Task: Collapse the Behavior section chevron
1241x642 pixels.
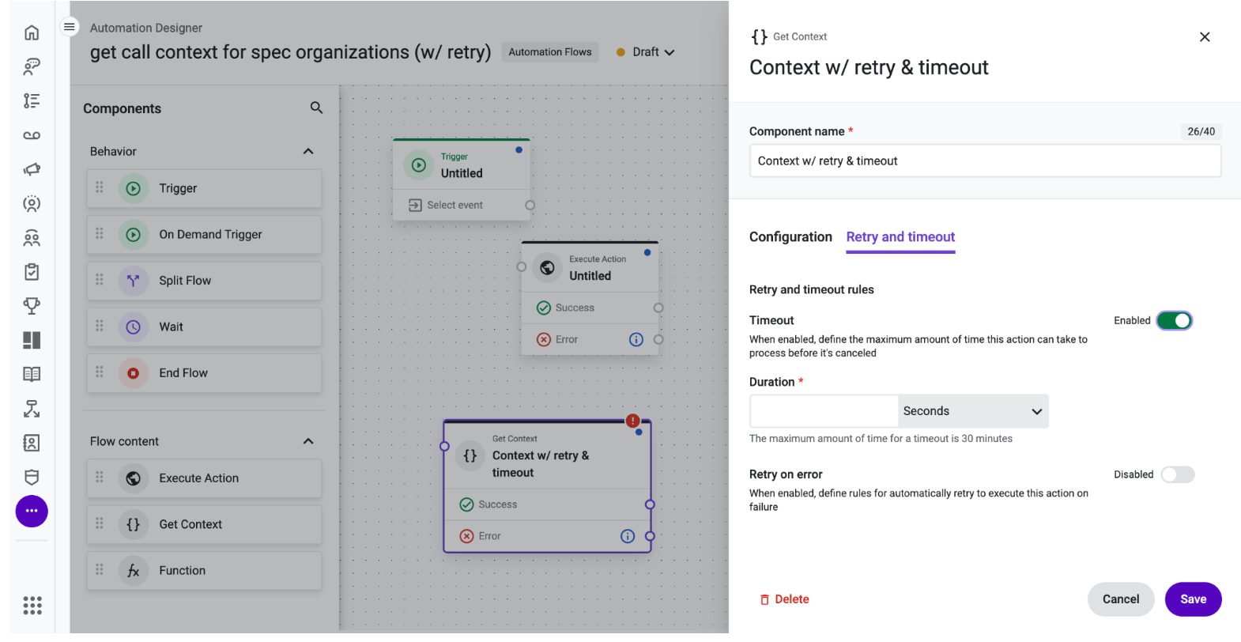Action: pos(308,151)
